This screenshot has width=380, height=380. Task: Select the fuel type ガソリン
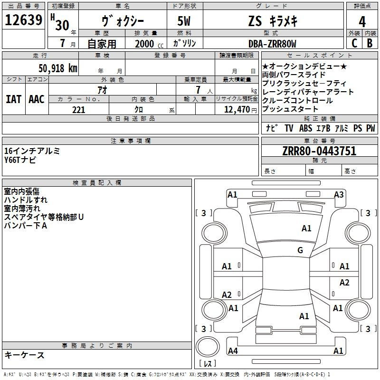pyautogui.click(x=184, y=43)
